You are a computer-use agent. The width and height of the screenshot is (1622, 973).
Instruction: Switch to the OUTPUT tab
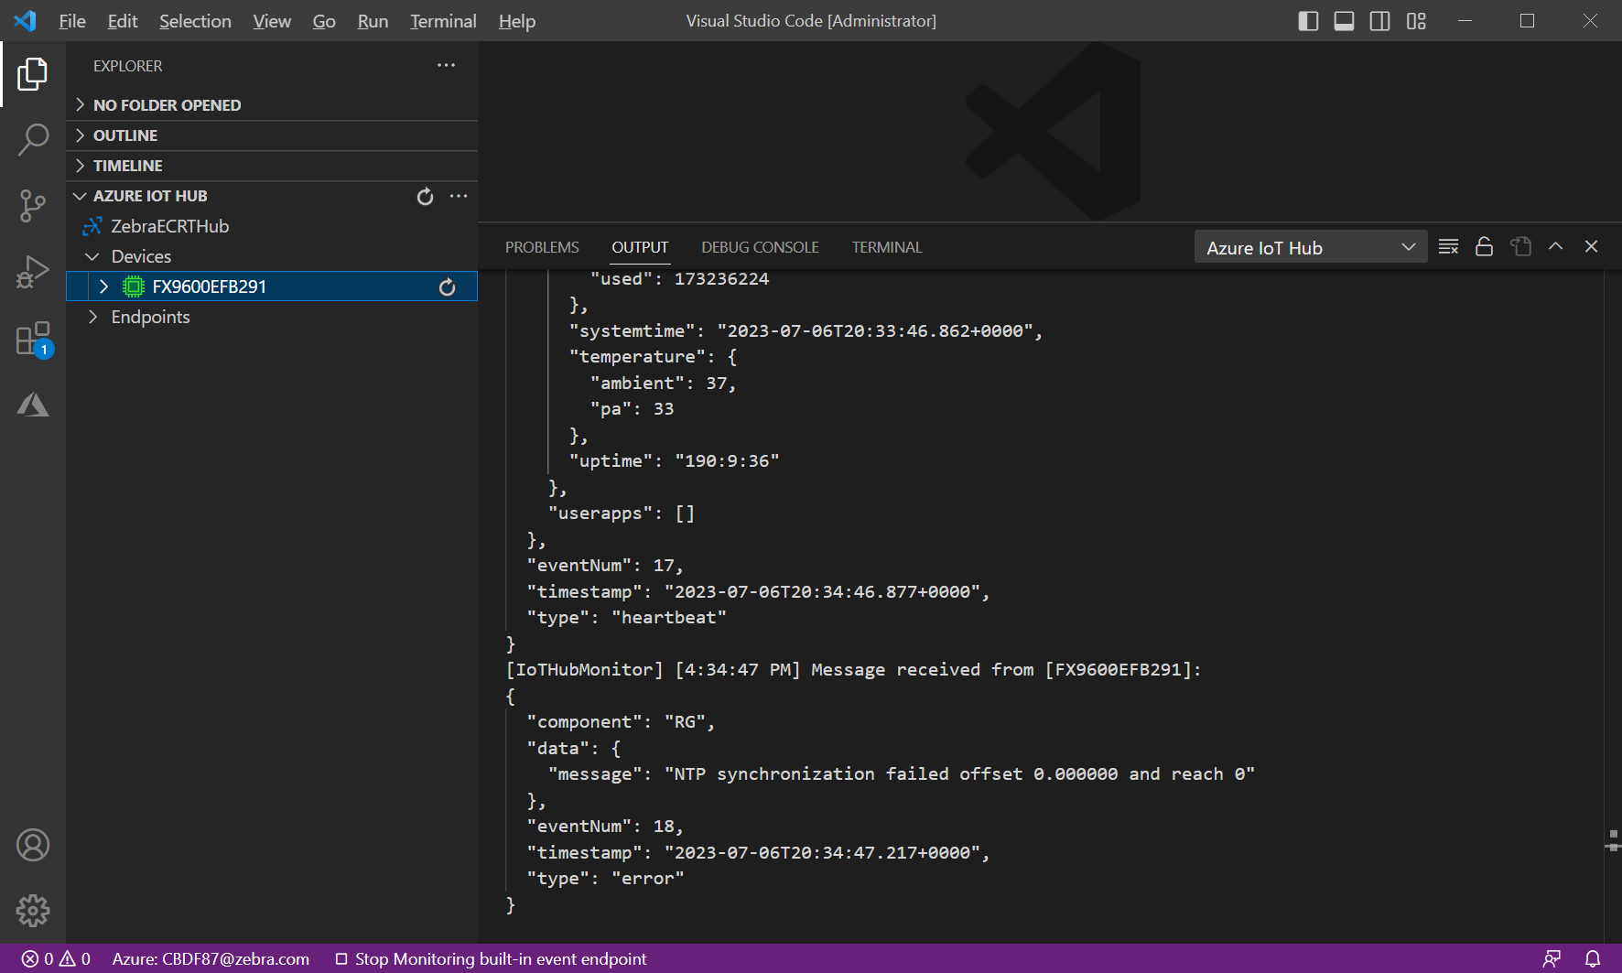point(640,247)
